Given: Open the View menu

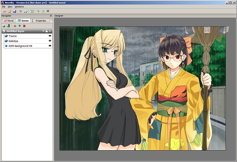Looking at the screenshot, I should [10, 7].
